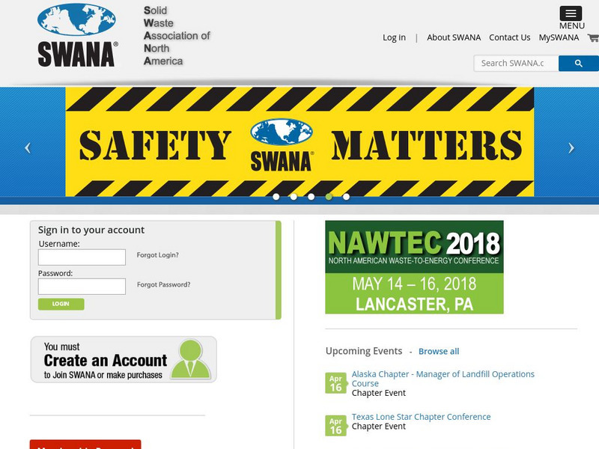This screenshot has height=449, width=599.
Task: Open Texas Lone Star Chapter Conference event
Action: point(420,417)
